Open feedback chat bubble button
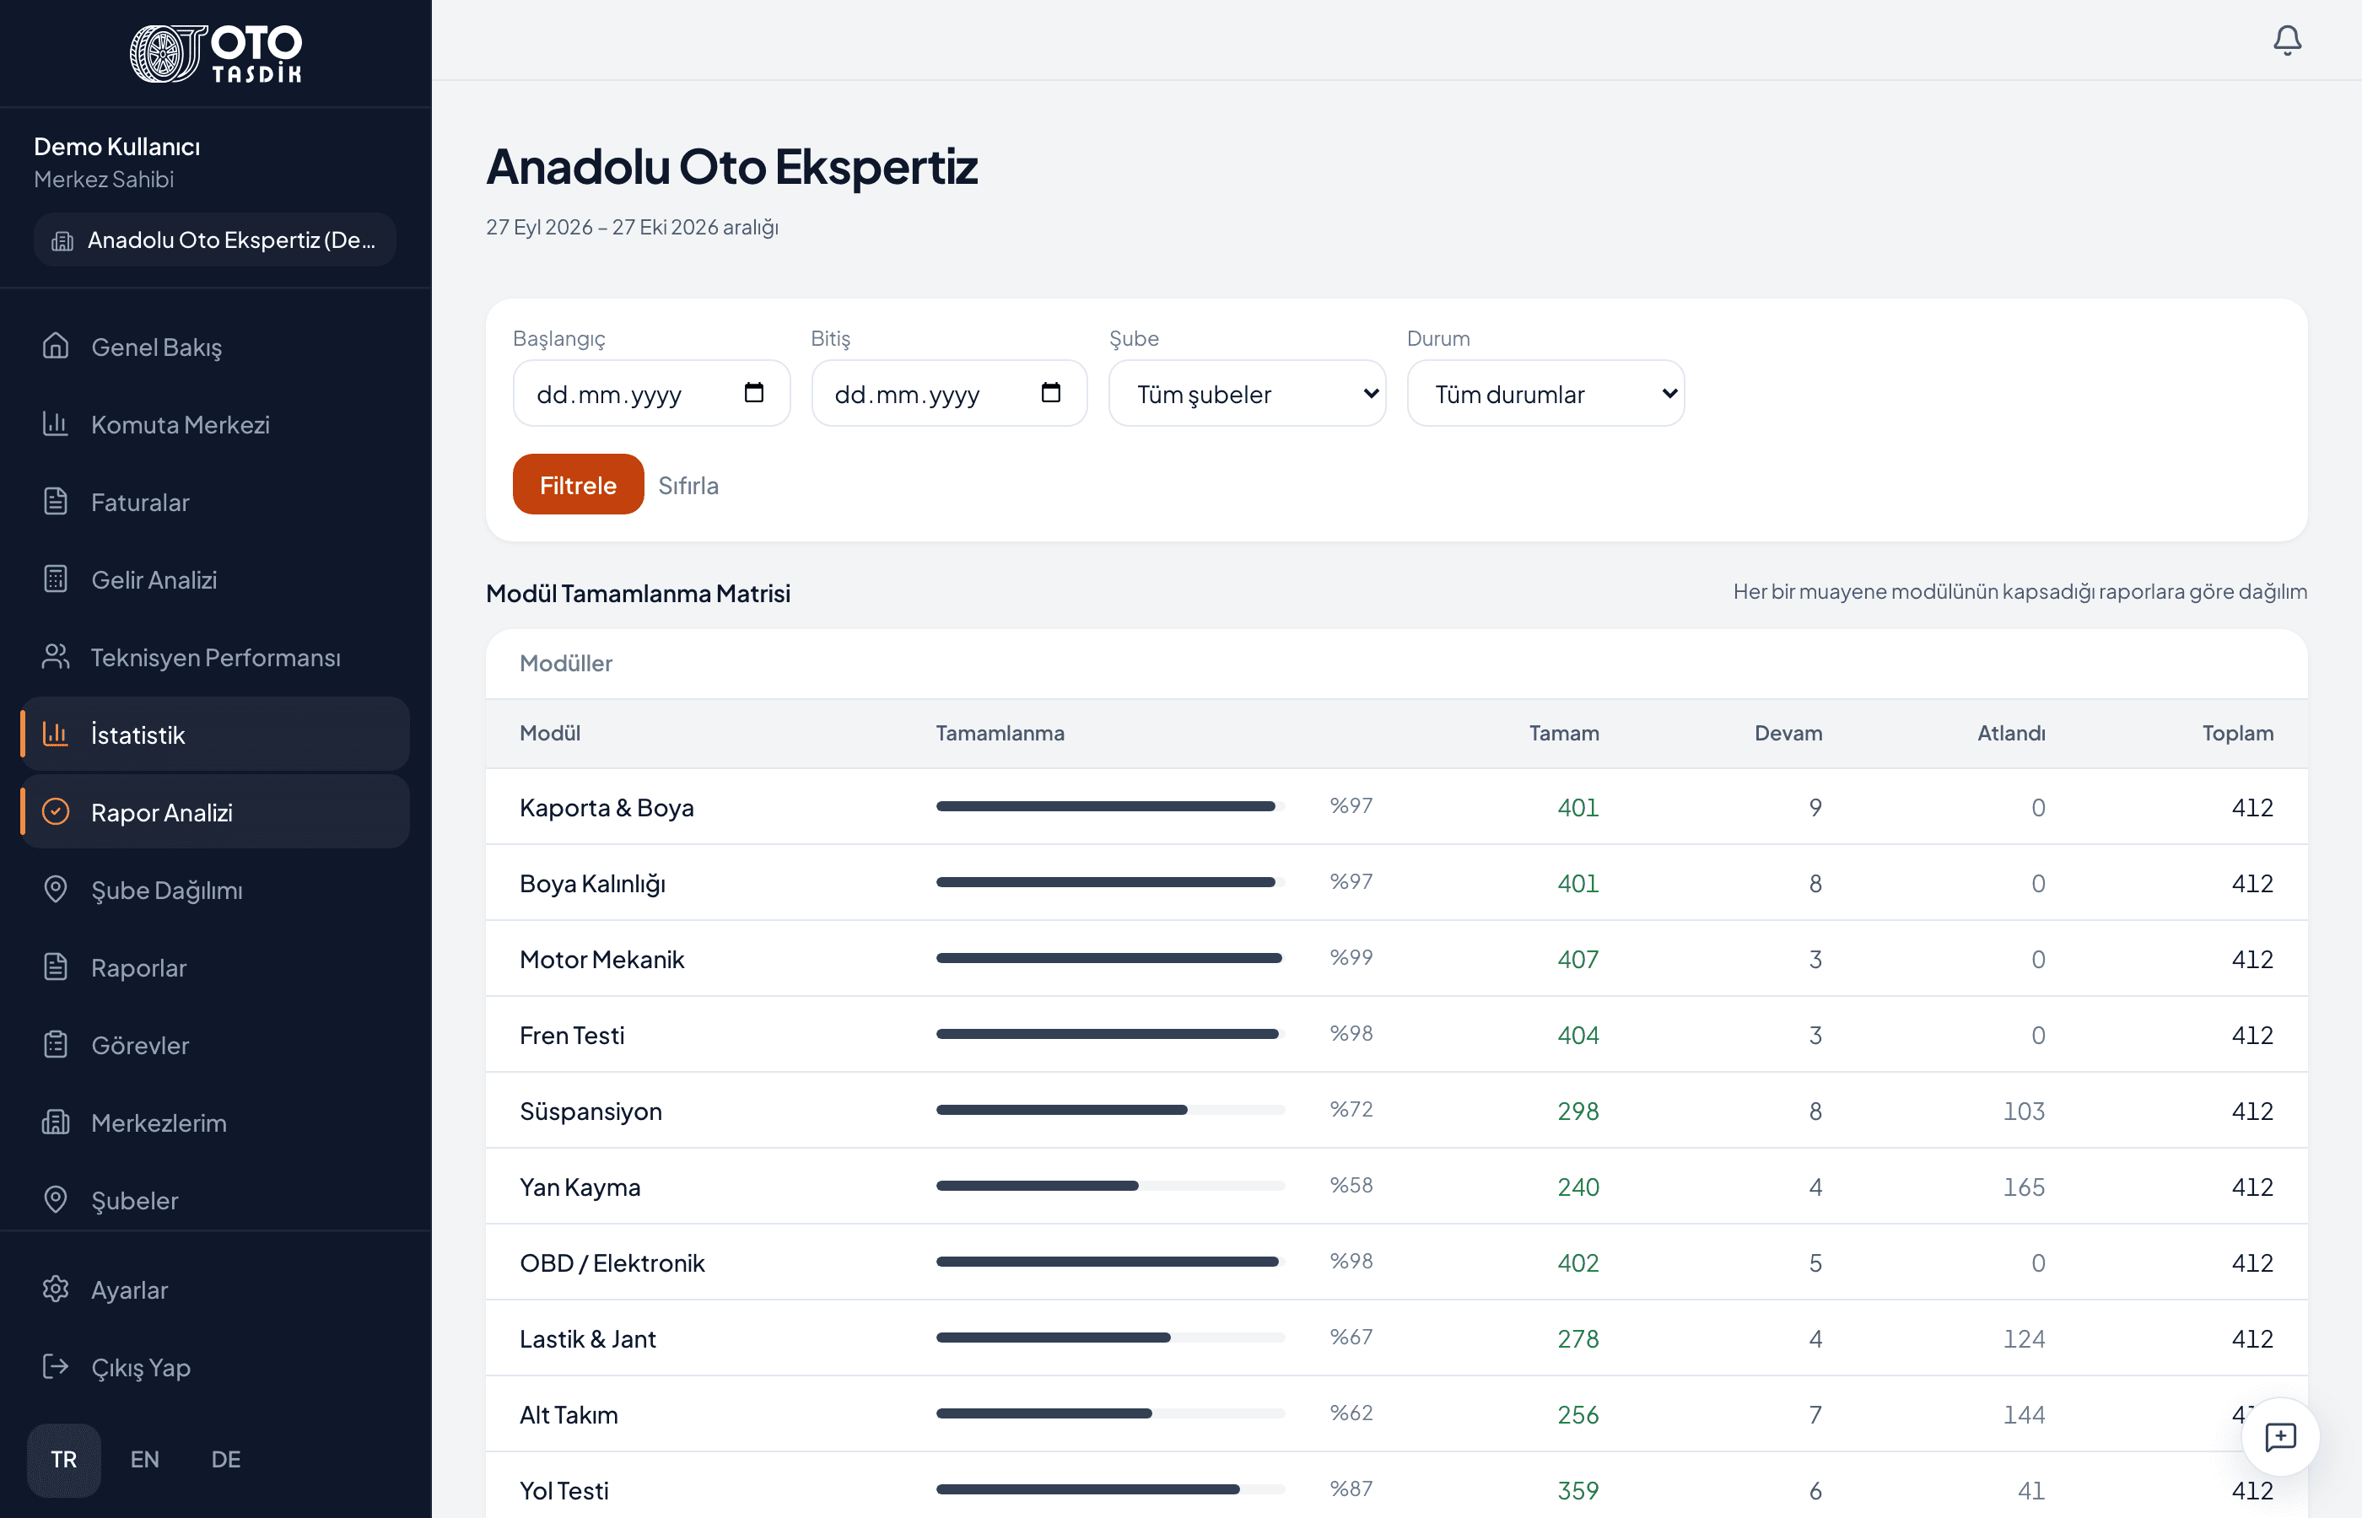This screenshot has height=1518, width=2362. [2280, 1437]
